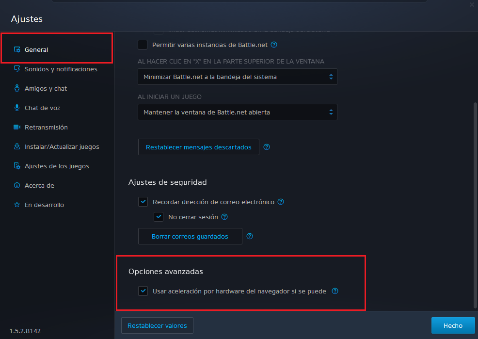
Task: Click Restablecer valores button
Action: tap(157, 325)
